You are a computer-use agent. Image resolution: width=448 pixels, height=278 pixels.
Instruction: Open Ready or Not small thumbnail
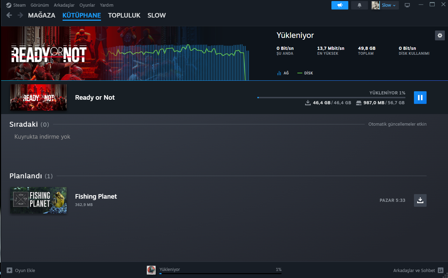click(38, 97)
